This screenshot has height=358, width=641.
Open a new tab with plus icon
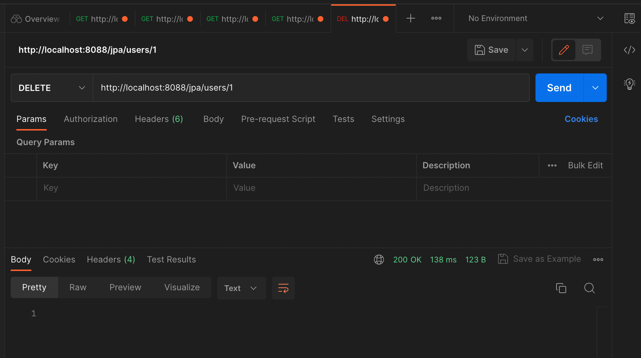click(x=411, y=18)
